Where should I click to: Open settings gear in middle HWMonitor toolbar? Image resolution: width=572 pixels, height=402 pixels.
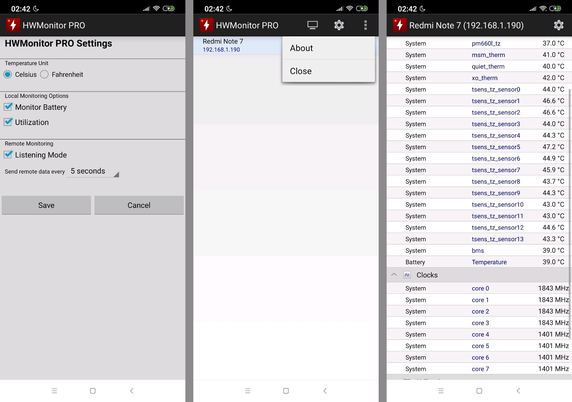point(339,25)
